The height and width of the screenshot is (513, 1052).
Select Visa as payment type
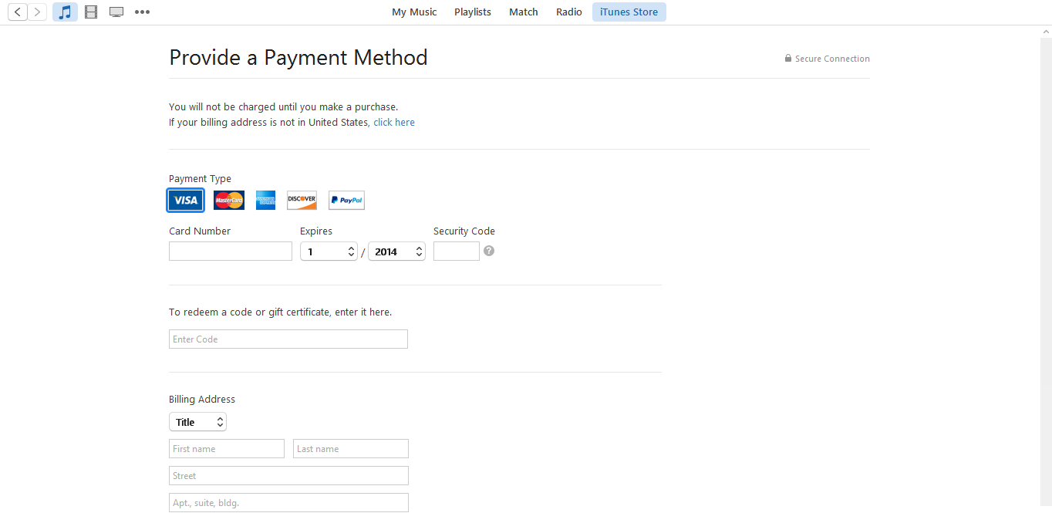tap(185, 201)
